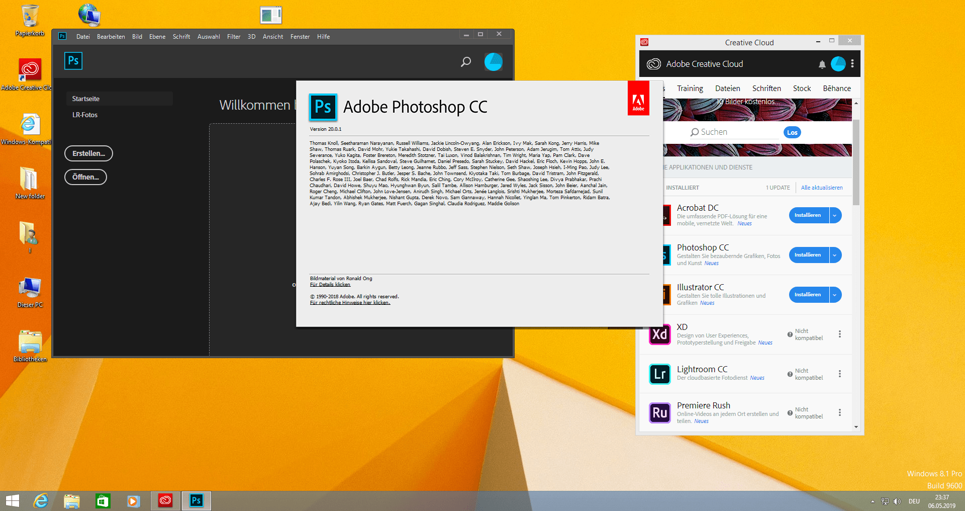Click the Neues link under Acrobat DC

click(744, 224)
